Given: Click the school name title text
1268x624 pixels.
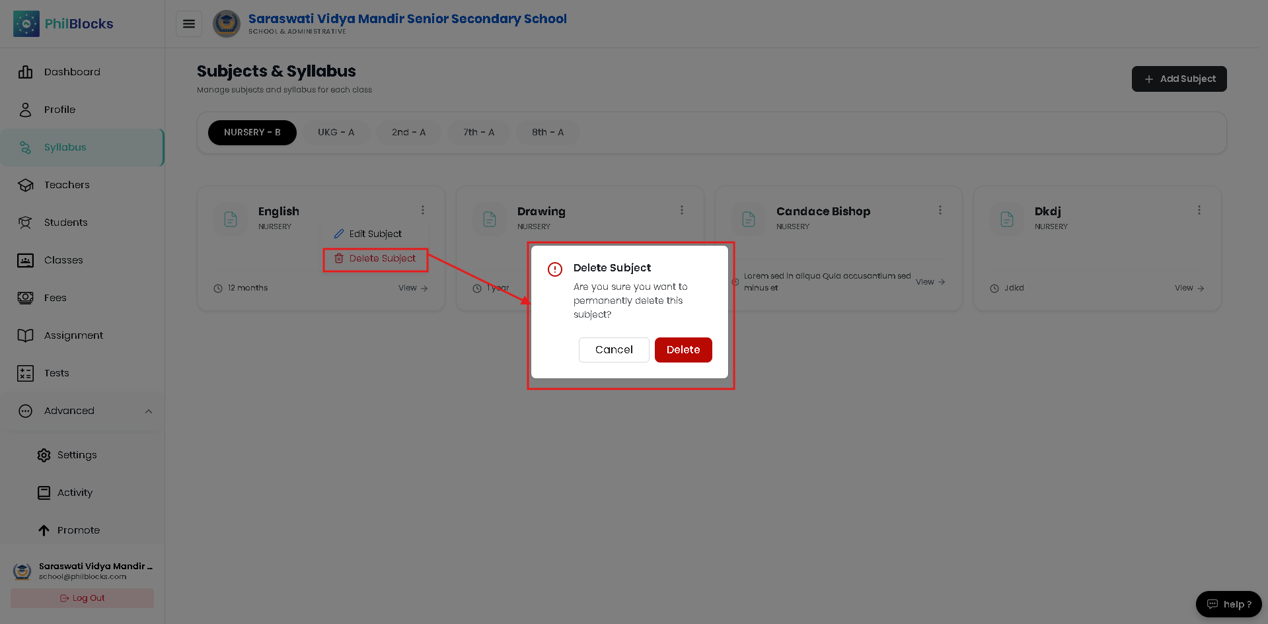Looking at the screenshot, I should pyautogui.click(x=408, y=19).
